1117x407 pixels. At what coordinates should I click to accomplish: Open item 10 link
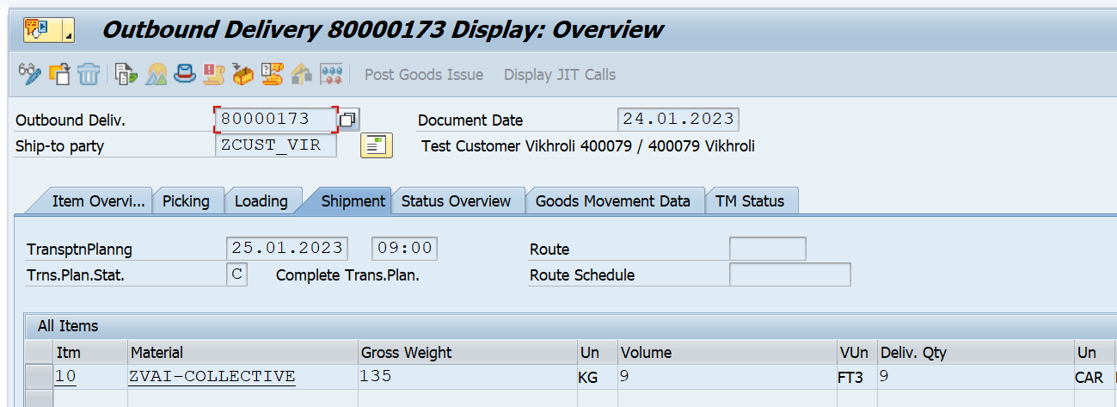point(64,377)
